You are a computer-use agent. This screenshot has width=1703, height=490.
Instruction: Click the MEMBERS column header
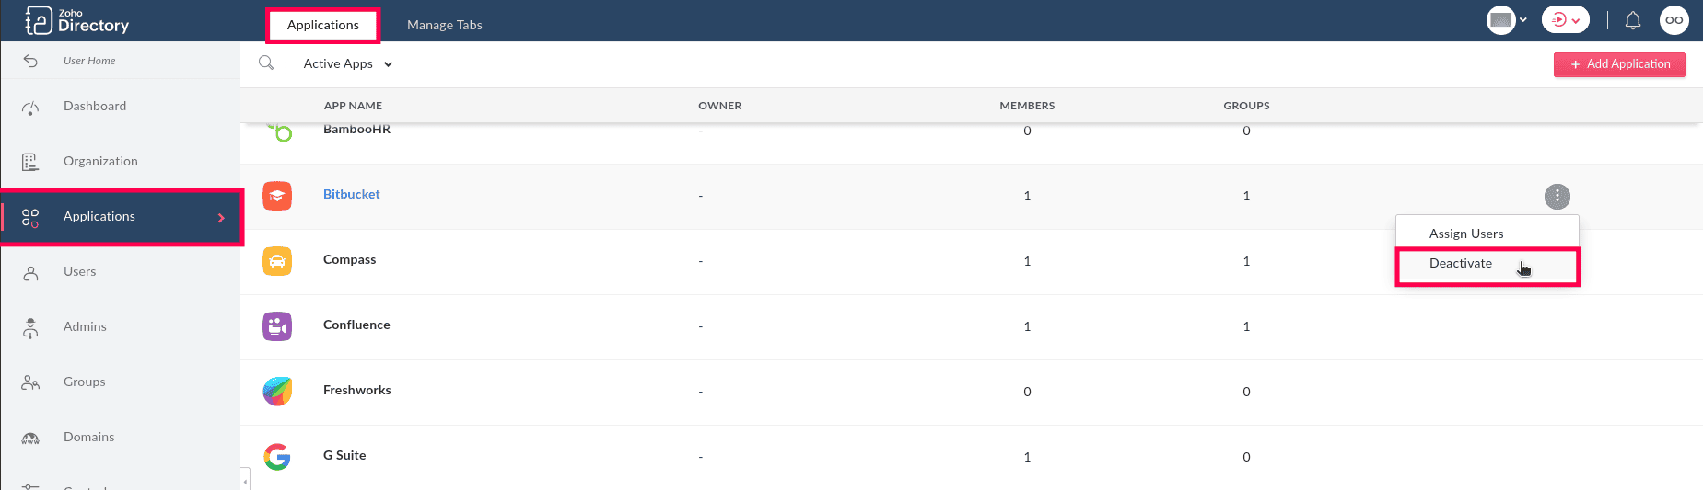tap(1028, 106)
